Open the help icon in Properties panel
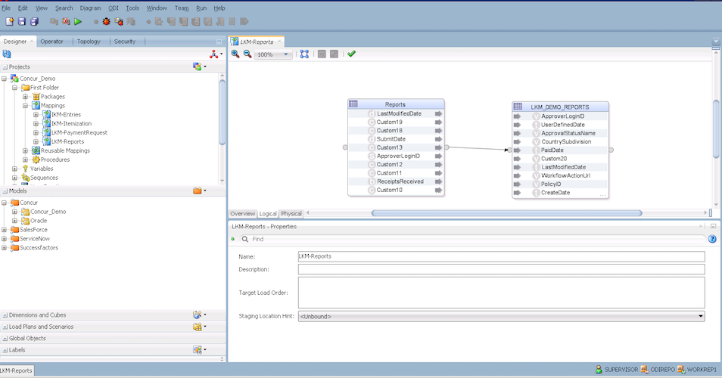This screenshot has width=722, height=378. click(712, 239)
